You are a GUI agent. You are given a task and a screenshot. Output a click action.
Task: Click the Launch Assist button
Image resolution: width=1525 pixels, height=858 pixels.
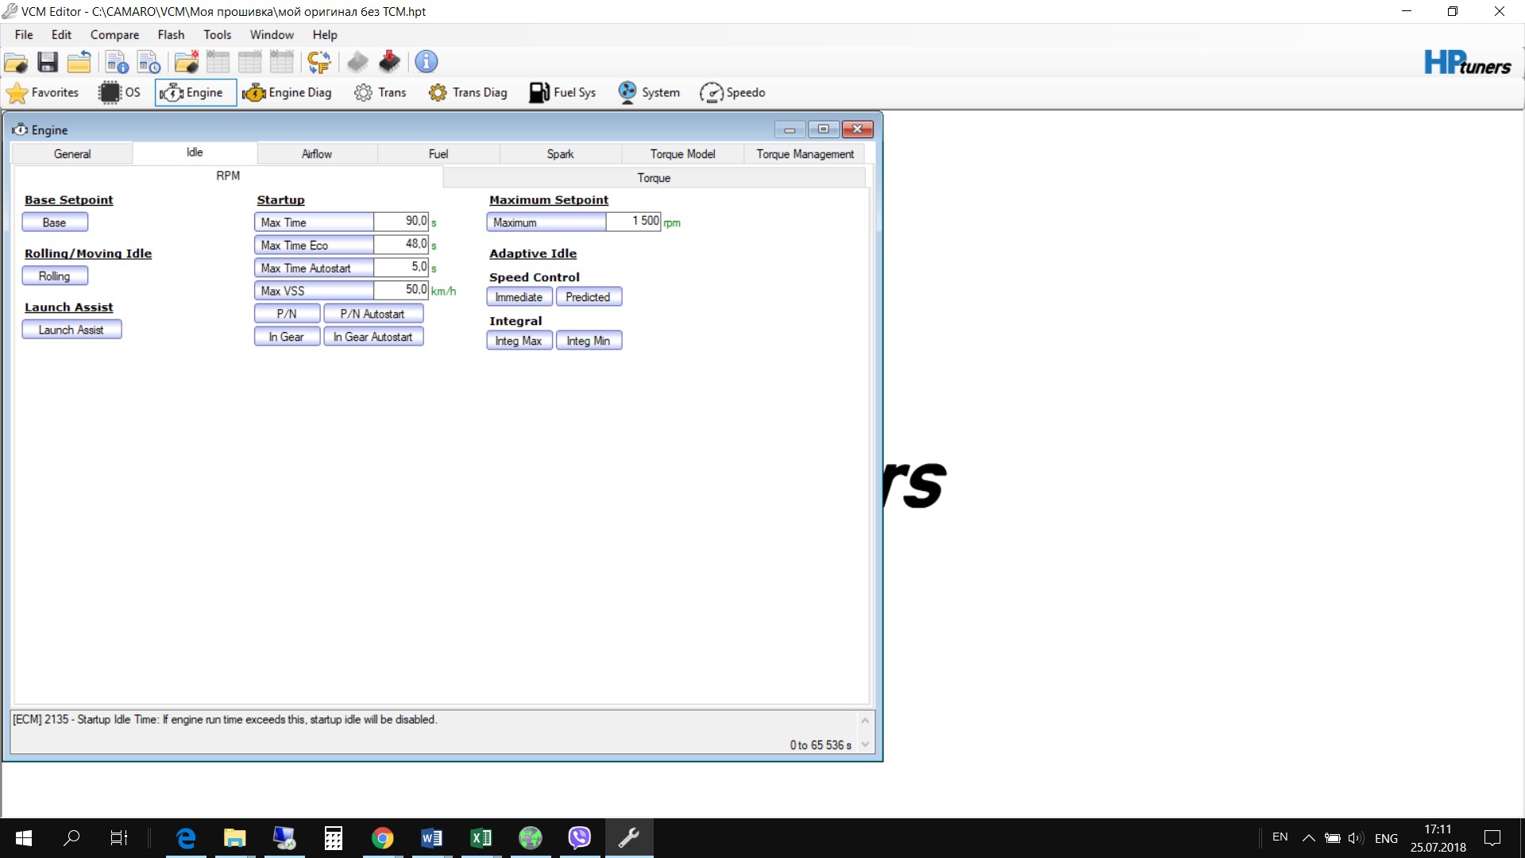tap(71, 330)
